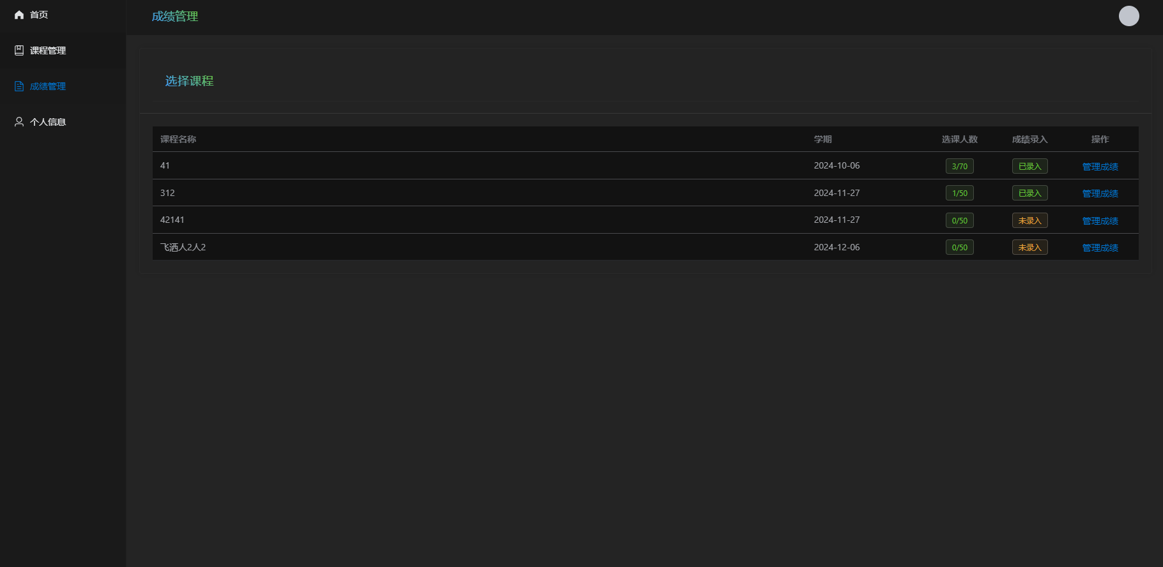The height and width of the screenshot is (567, 1163).
Task: Click the course management book icon
Action: pos(19,50)
